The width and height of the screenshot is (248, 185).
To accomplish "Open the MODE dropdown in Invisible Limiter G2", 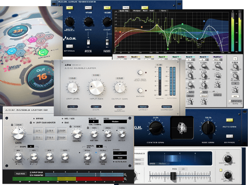I will [115, 122].
